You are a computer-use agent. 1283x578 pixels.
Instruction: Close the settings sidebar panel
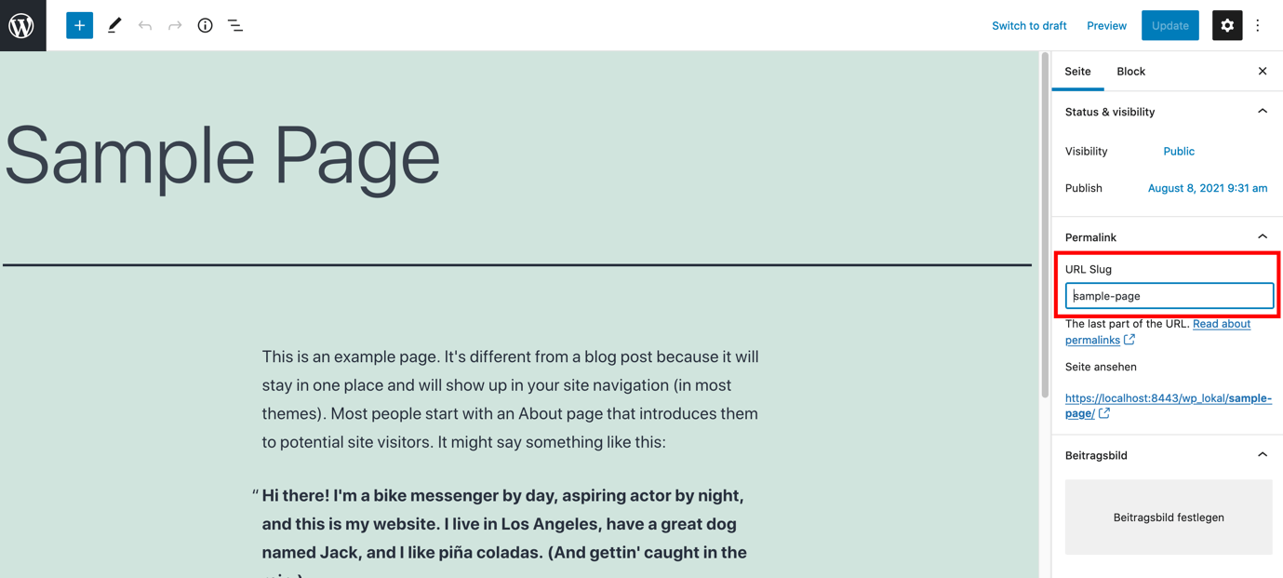click(1263, 71)
